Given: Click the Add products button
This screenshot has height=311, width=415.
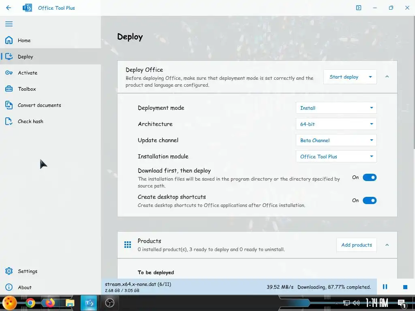Looking at the screenshot, I should [x=357, y=245].
